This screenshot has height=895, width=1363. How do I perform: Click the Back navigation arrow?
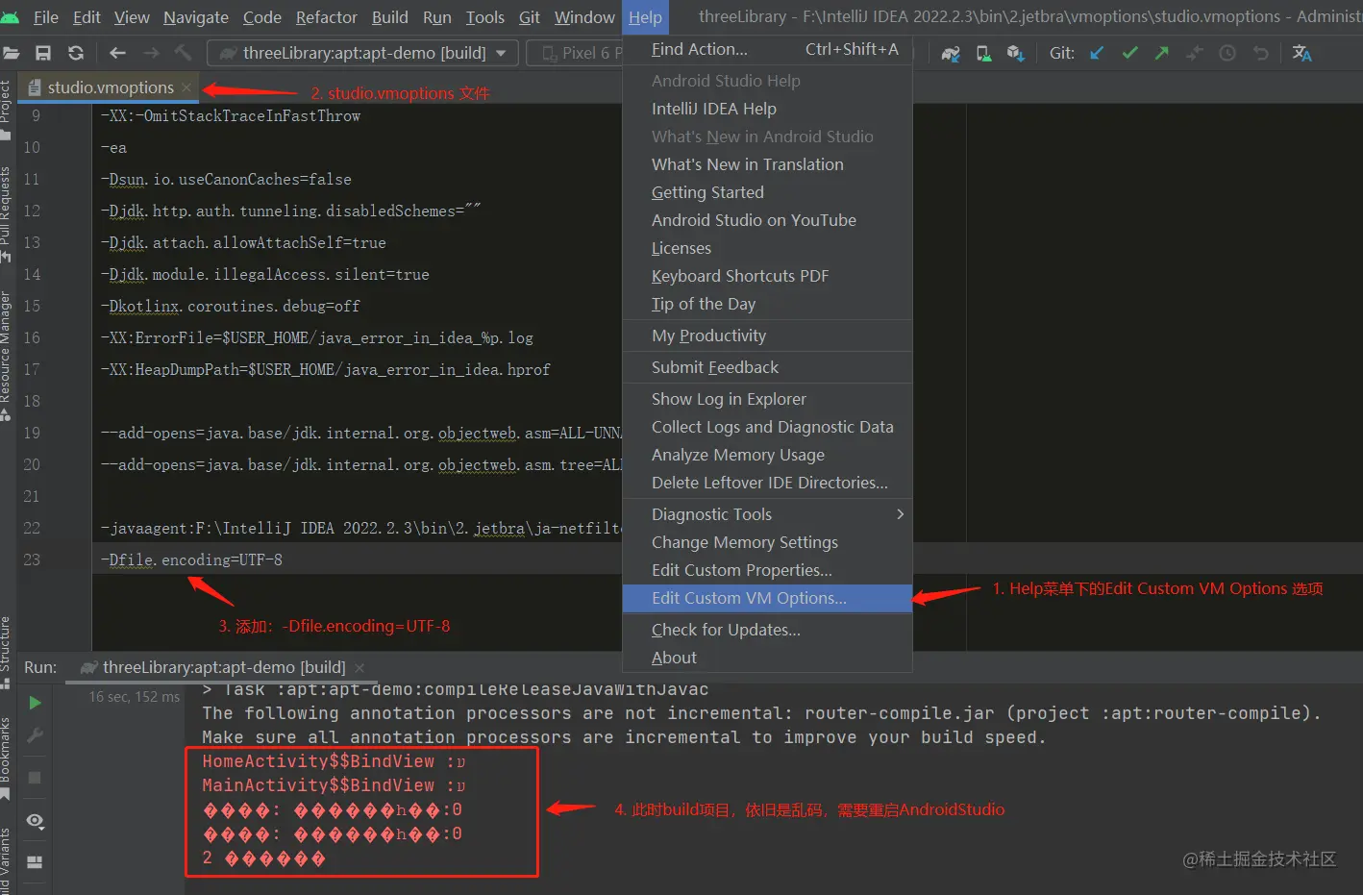(118, 53)
